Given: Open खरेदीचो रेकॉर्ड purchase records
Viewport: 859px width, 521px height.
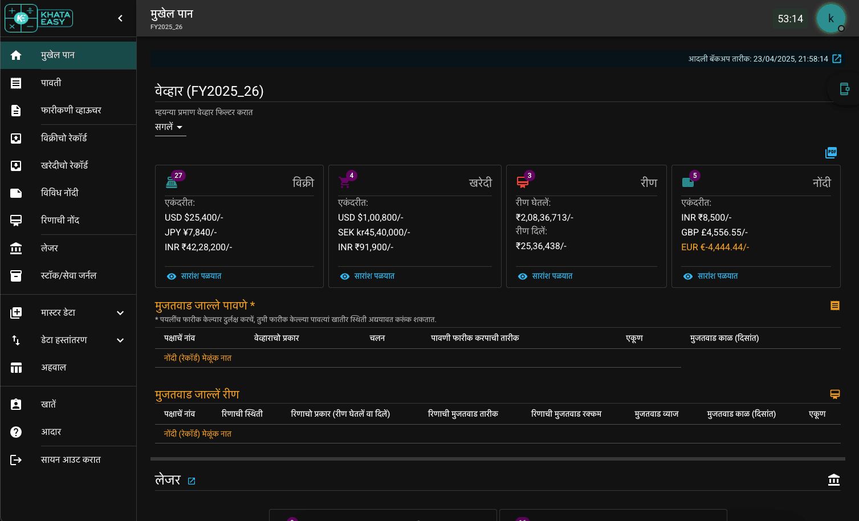Looking at the screenshot, I should [x=68, y=165].
